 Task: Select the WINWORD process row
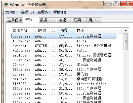[x=64, y=84]
